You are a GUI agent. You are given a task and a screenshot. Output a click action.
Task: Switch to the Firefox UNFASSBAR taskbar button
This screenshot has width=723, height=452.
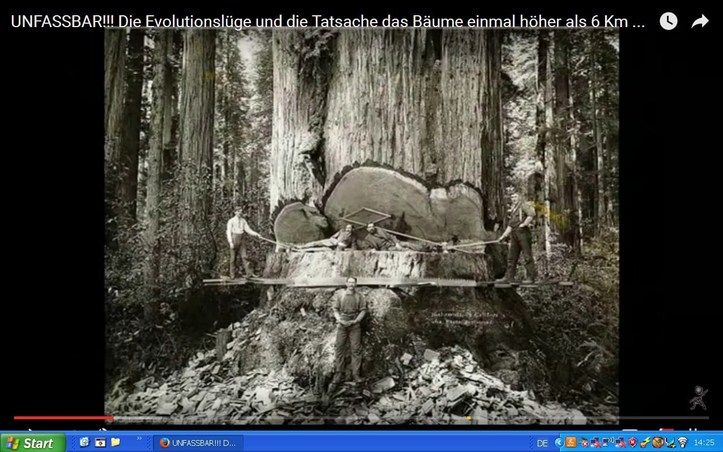pyautogui.click(x=198, y=442)
